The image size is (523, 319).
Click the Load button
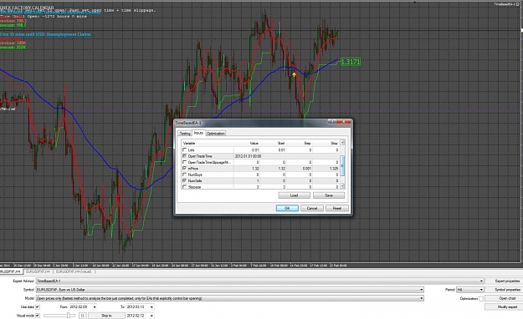294,195
